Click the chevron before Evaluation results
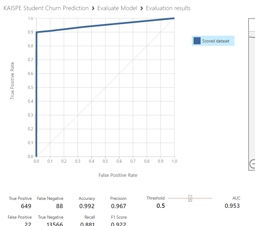Screen dimensions: 255x226 click(x=142, y=8)
